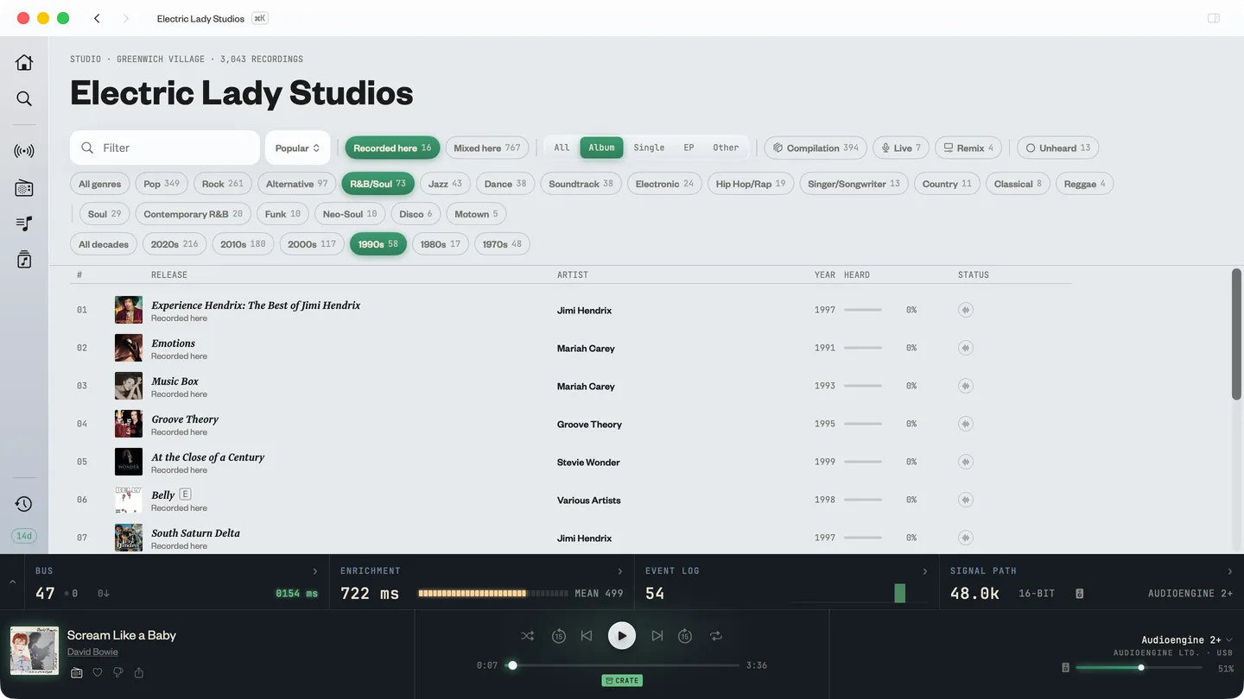
Task: Click the status icon for Groove Theory
Action: pos(966,424)
